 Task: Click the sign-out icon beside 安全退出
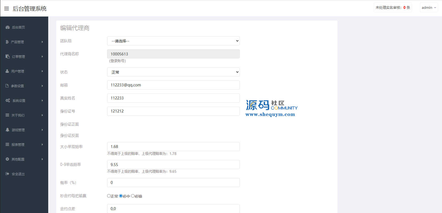7,174
